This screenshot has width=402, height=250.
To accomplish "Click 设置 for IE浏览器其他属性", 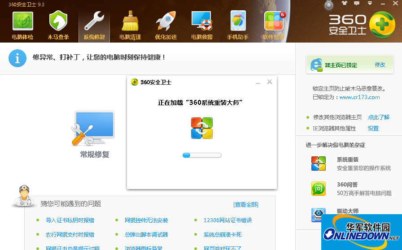I will pos(373,129).
